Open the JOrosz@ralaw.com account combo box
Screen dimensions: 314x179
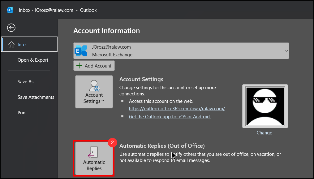click(181, 51)
